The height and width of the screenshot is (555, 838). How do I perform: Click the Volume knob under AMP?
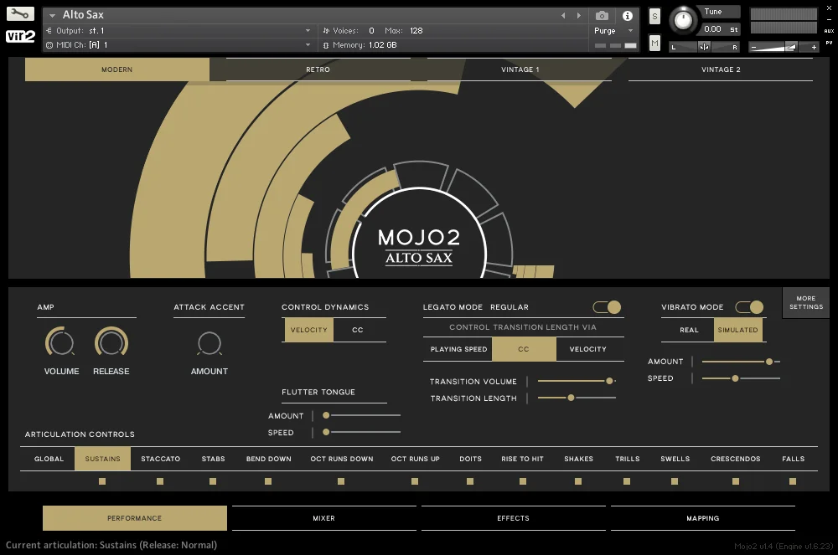point(60,345)
